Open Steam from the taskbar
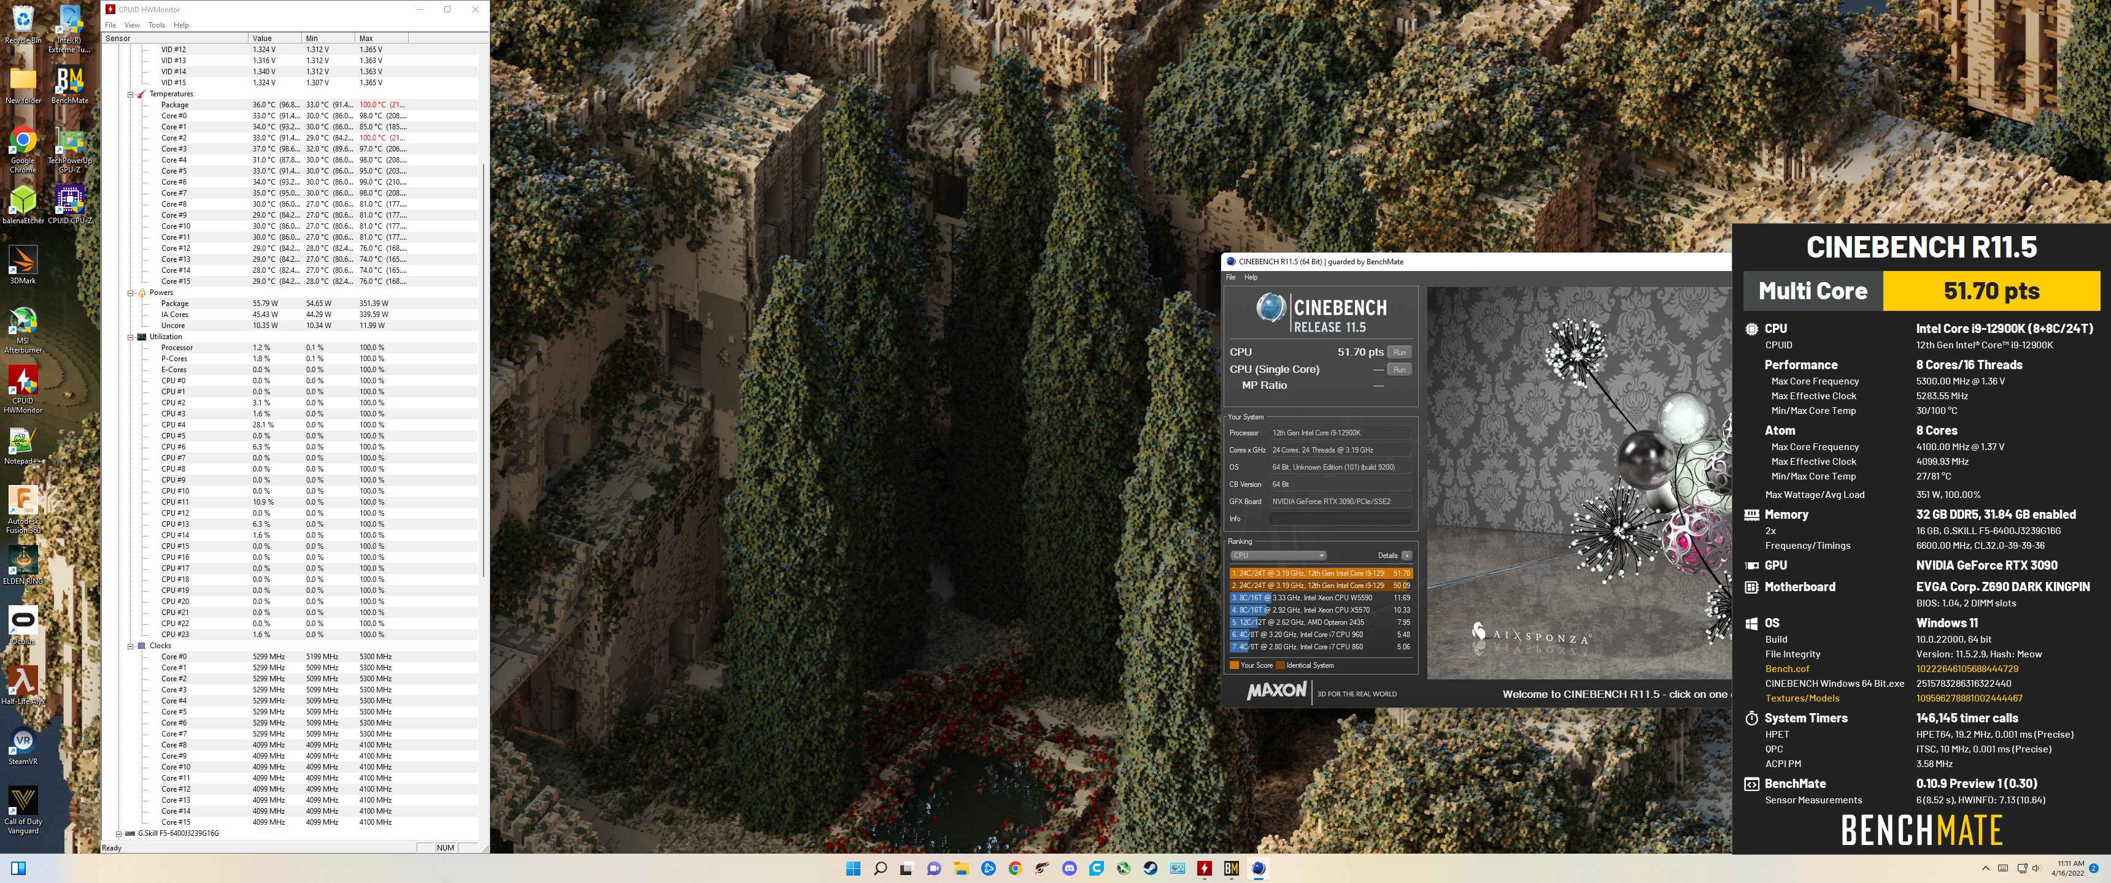Image resolution: width=2111 pixels, height=883 pixels. pos(1151,868)
